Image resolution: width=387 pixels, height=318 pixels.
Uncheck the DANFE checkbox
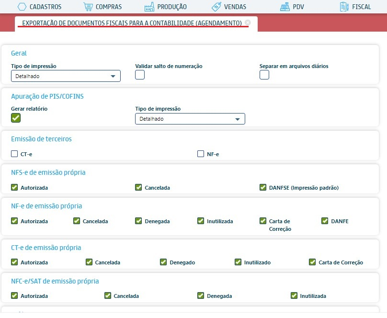point(325,221)
